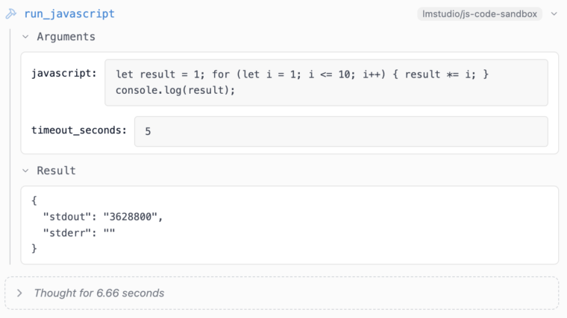
Task: Click the stderr empty string line
Action: (x=79, y=232)
